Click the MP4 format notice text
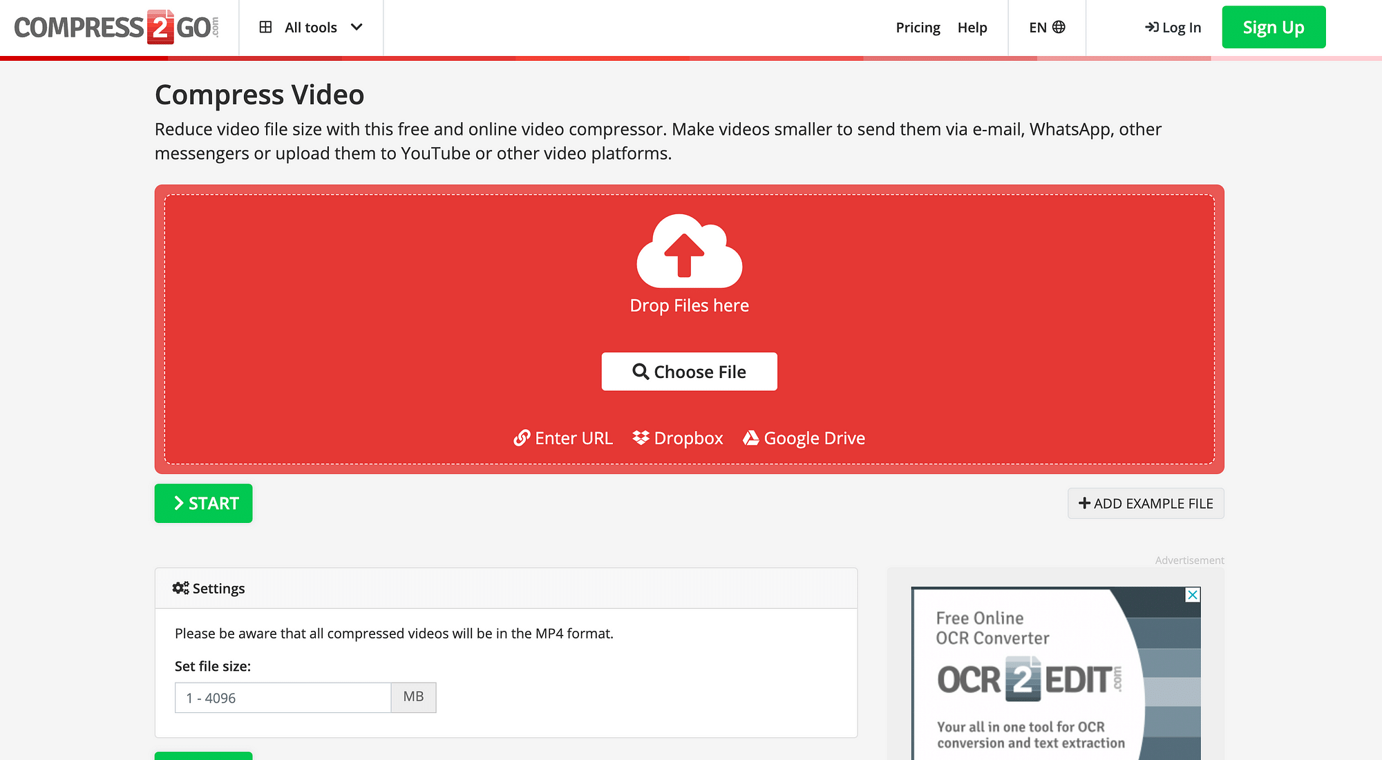 394,634
